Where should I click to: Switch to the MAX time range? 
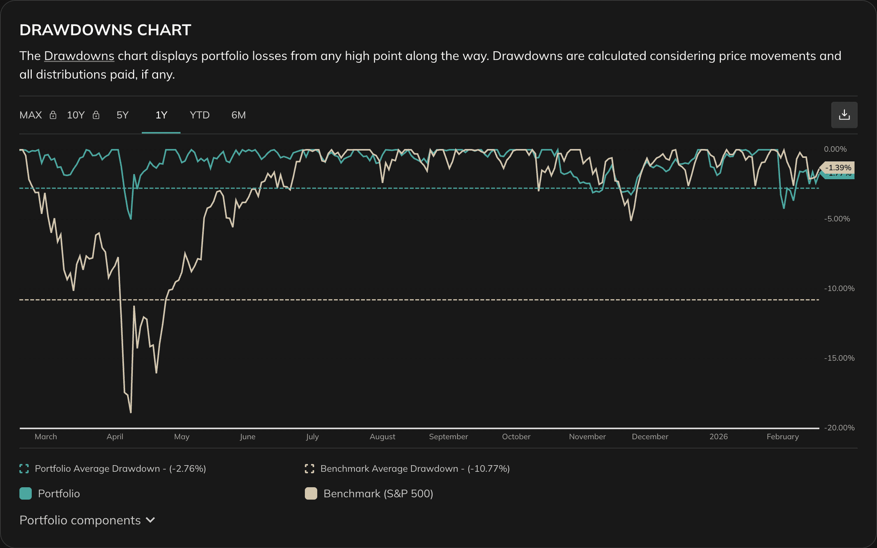point(30,115)
